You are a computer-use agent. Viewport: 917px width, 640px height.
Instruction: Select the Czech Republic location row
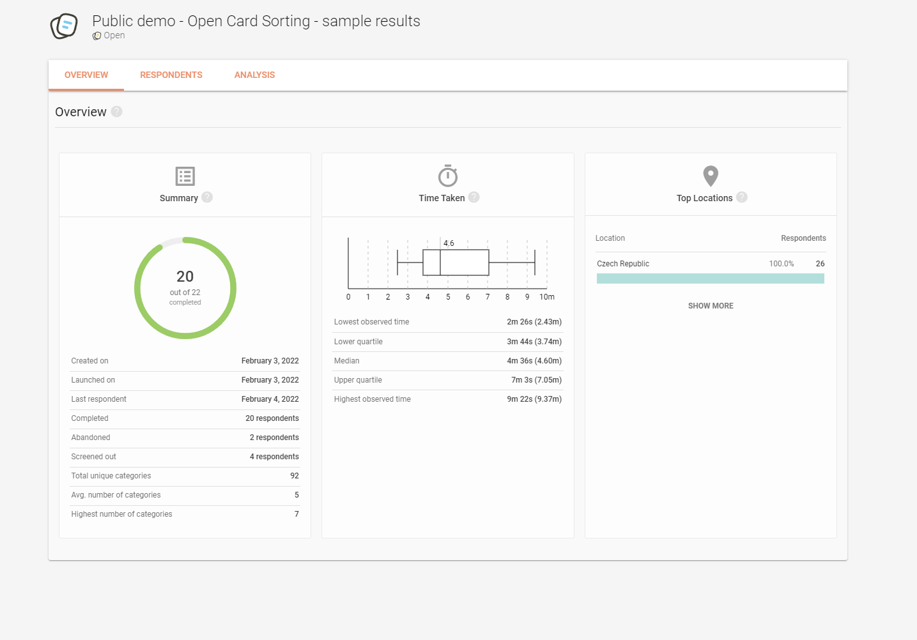623,264
